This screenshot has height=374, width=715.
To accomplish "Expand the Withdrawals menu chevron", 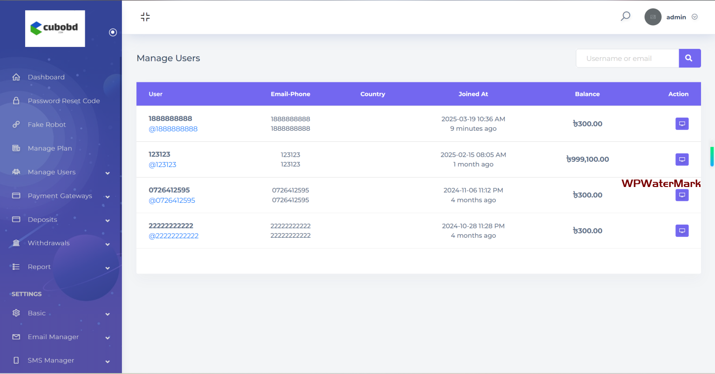I will (x=108, y=244).
